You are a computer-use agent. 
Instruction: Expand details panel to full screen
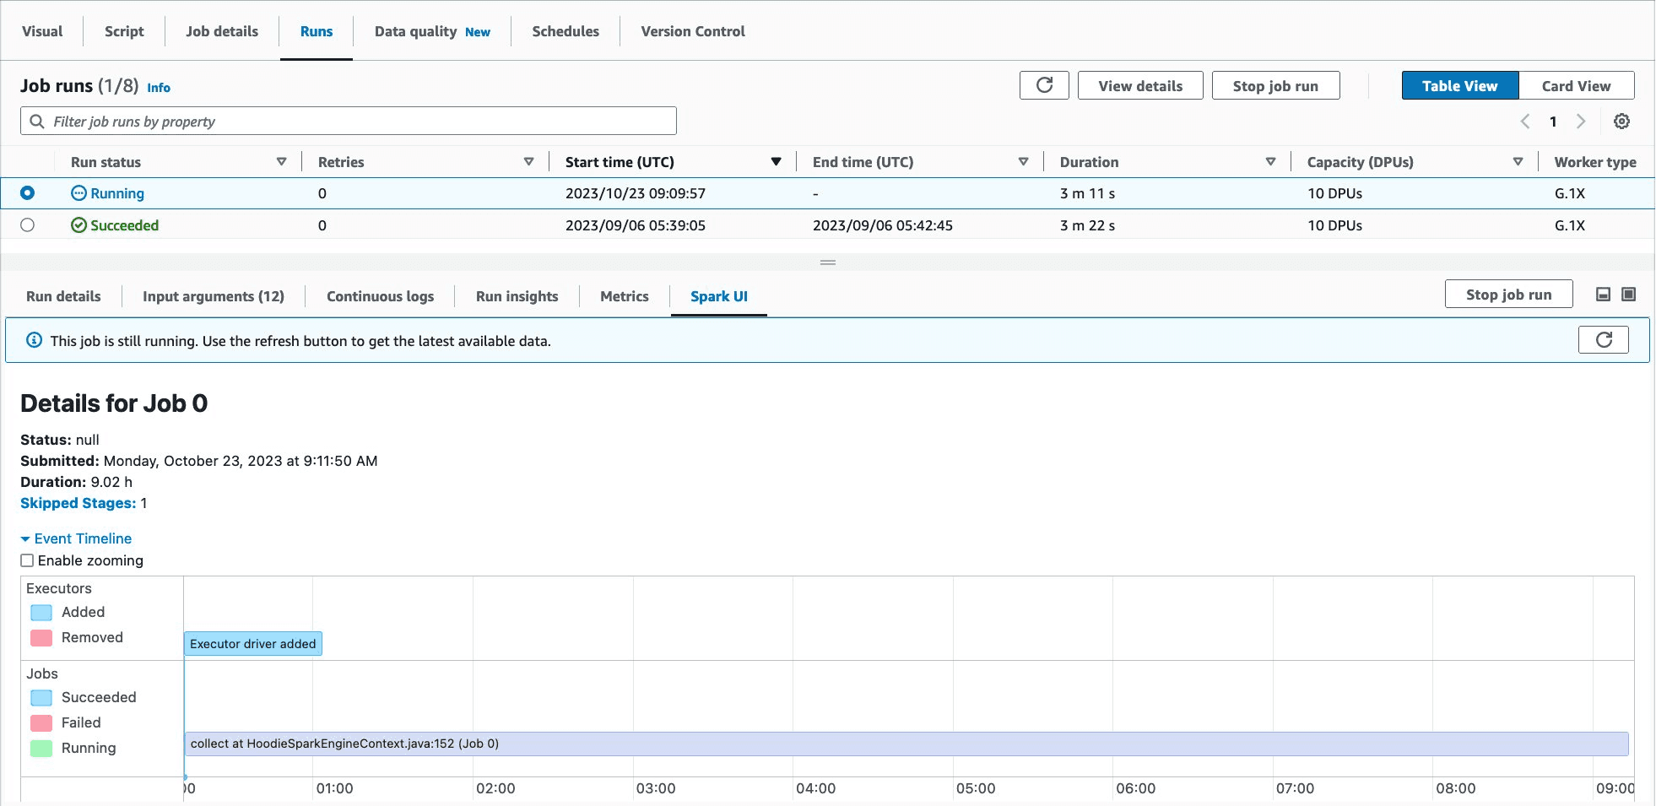(1629, 295)
